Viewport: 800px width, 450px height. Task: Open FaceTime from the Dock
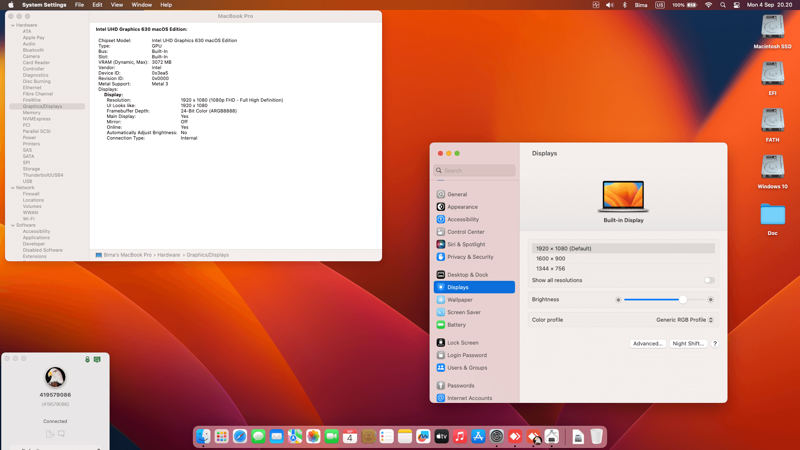pyautogui.click(x=332, y=436)
